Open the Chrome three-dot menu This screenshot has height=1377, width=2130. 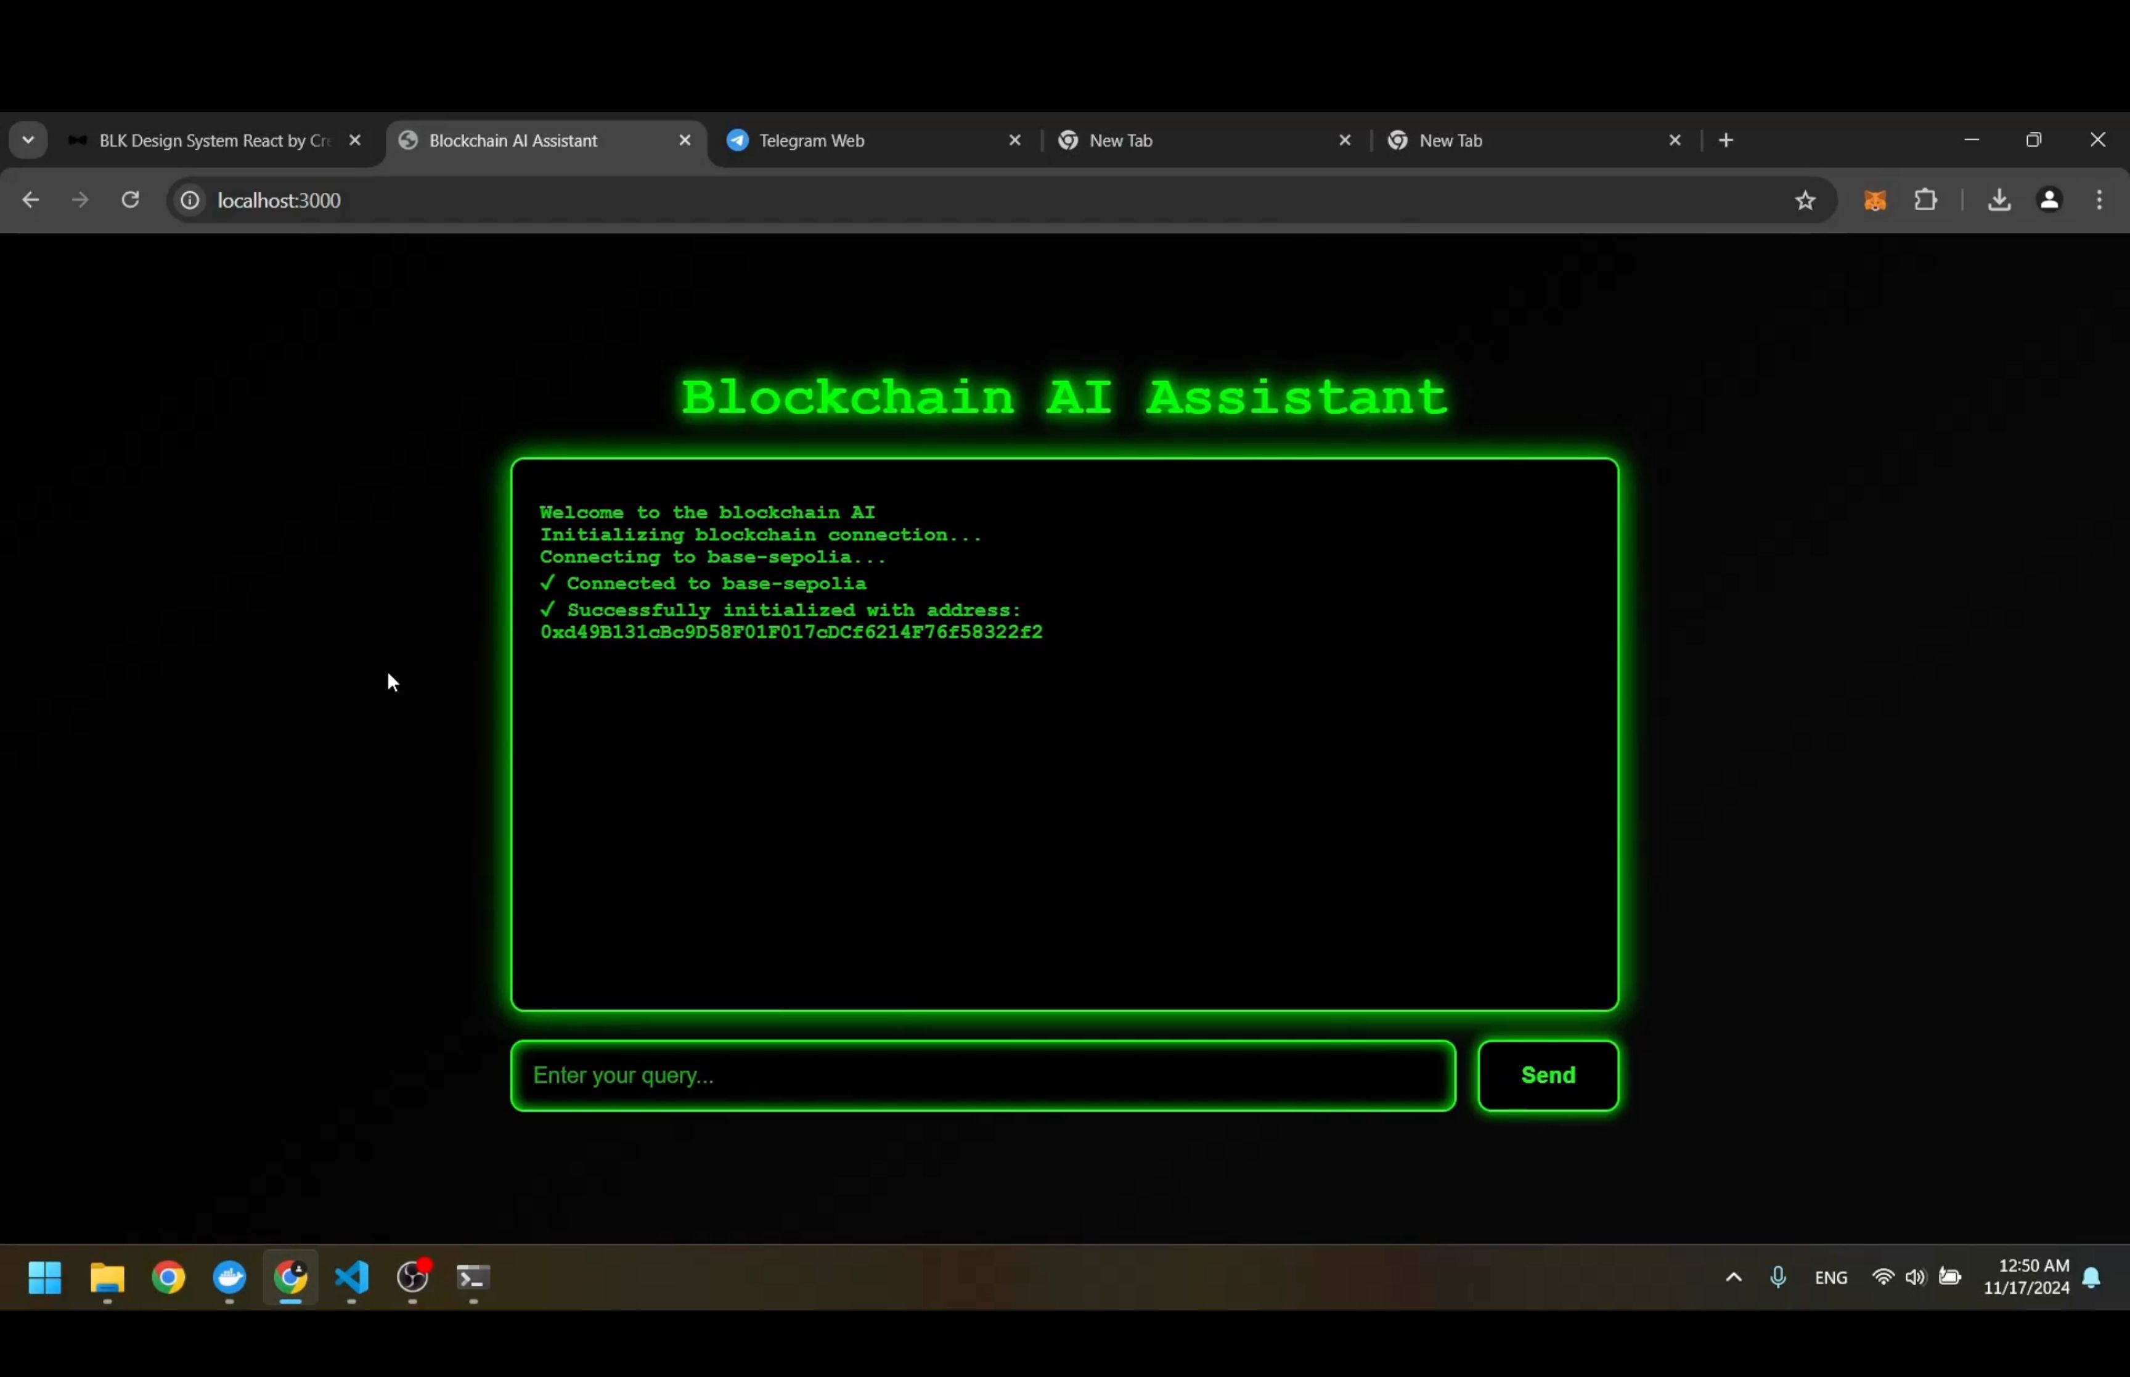click(2100, 199)
